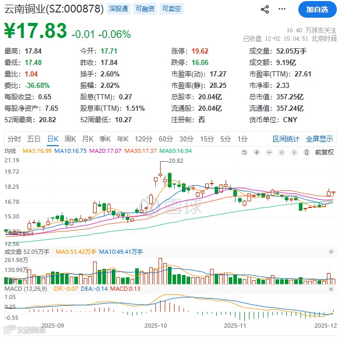Click the 总市值 357.25亿 value
The image size is (342, 337).
[x=290, y=97]
